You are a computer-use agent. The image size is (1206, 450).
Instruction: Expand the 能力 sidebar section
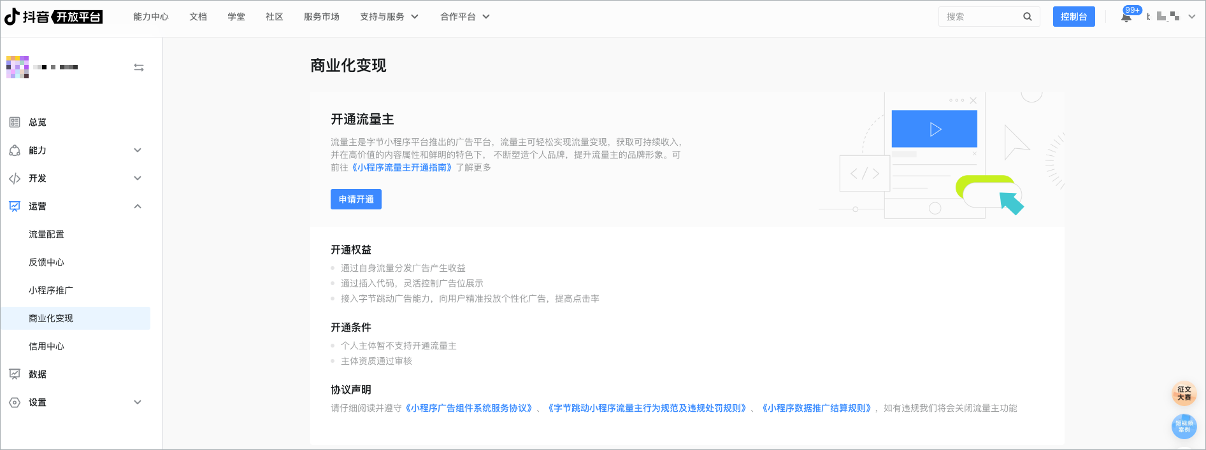pyautogui.click(x=138, y=150)
